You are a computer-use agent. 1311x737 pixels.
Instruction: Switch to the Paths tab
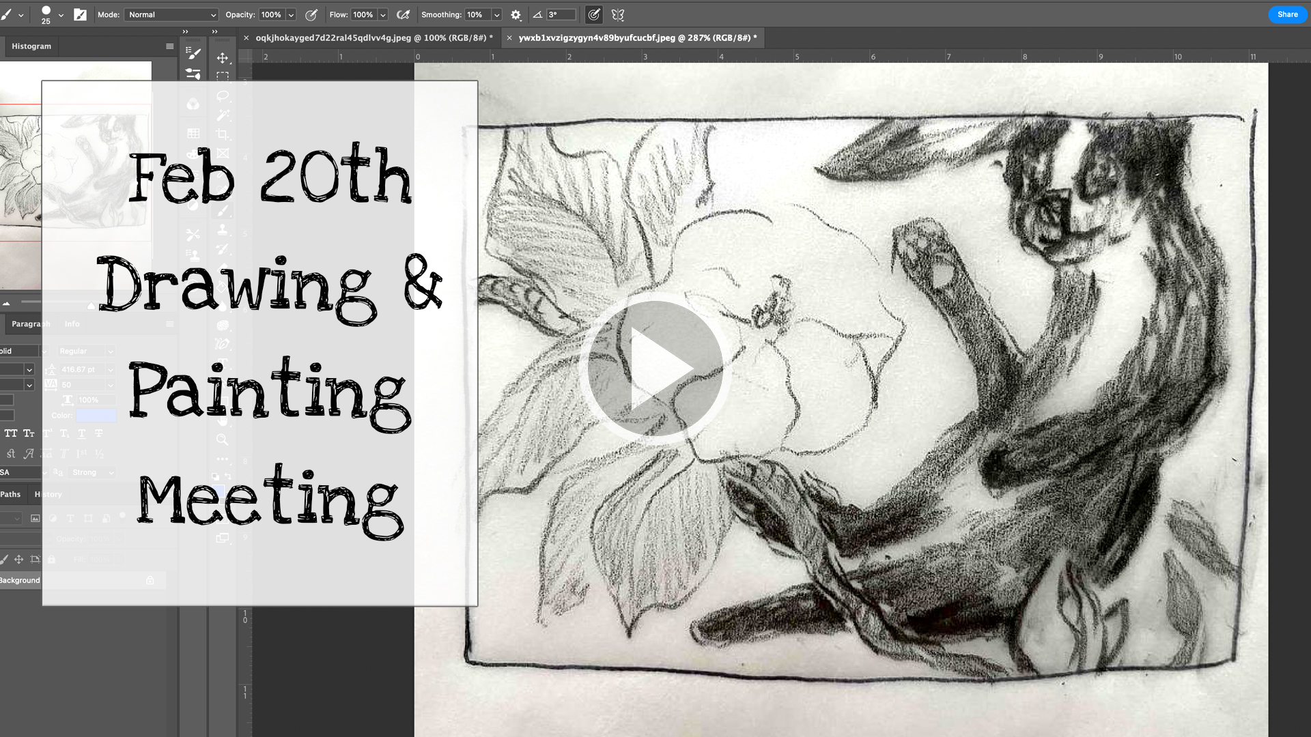tap(10, 494)
